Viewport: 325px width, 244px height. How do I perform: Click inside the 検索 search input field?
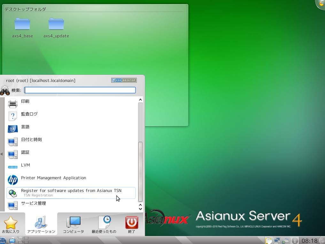80,90
